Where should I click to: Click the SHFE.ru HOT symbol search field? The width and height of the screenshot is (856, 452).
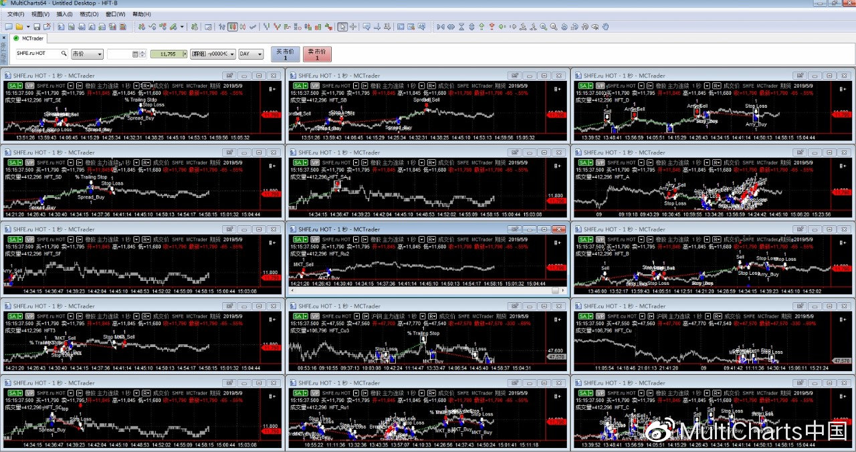(x=39, y=53)
